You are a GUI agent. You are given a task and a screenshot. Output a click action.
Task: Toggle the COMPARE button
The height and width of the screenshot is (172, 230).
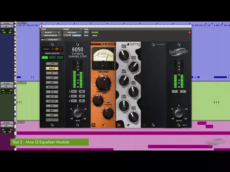pos(77,35)
